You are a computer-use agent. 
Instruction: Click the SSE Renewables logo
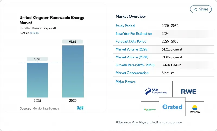[156, 91]
